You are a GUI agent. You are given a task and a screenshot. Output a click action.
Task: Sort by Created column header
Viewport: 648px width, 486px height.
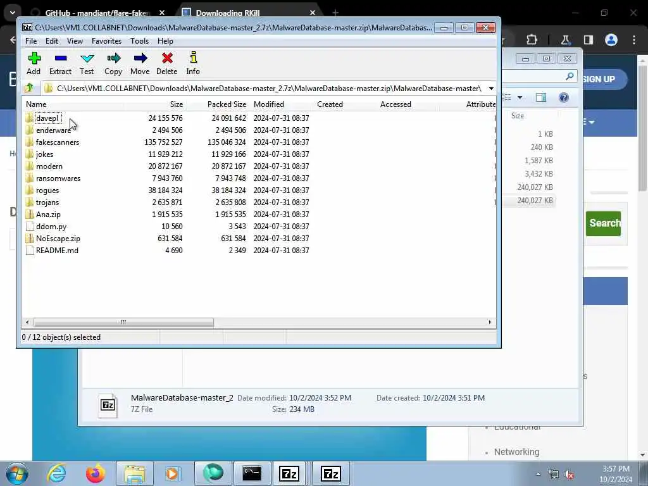click(x=345, y=104)
